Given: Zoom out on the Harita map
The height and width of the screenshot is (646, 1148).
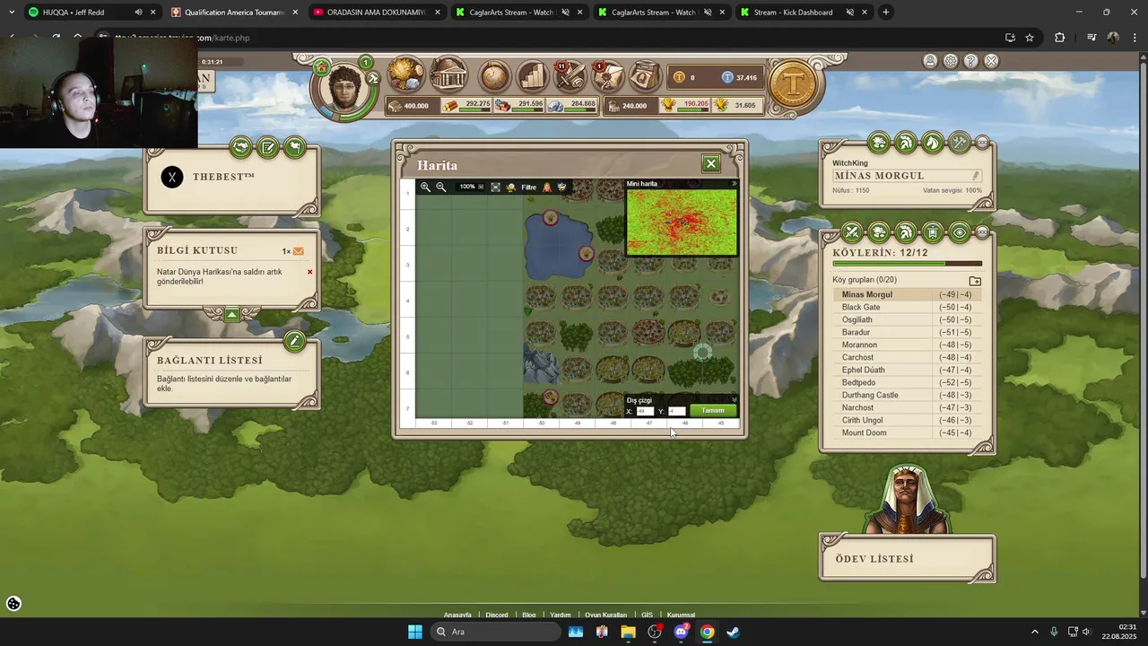Looking at the screenshot, I should pos(440,187).
